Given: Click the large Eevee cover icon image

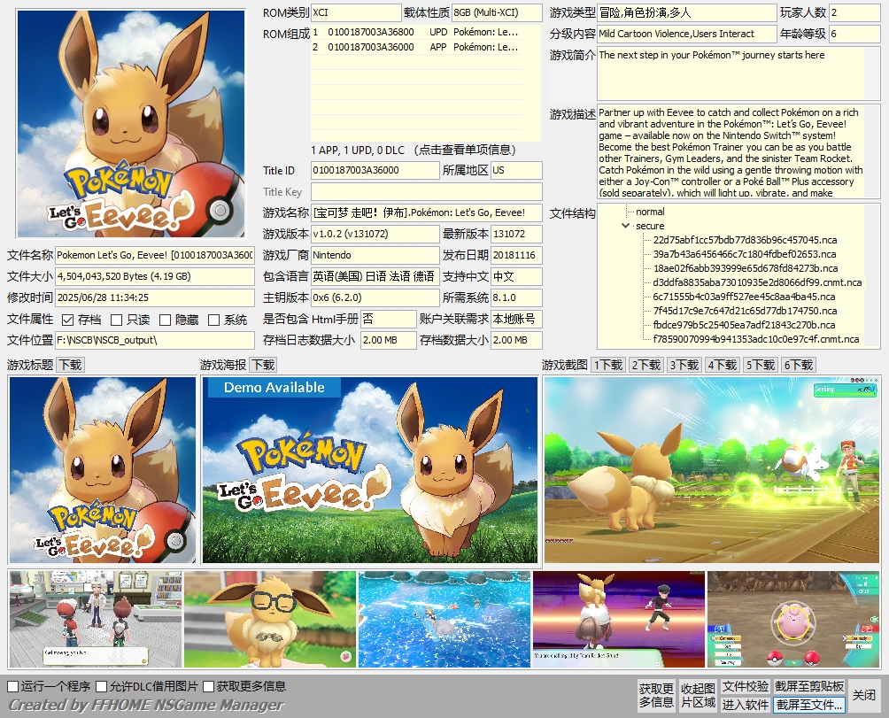Looking at the screenshot, I should (131, 123).
